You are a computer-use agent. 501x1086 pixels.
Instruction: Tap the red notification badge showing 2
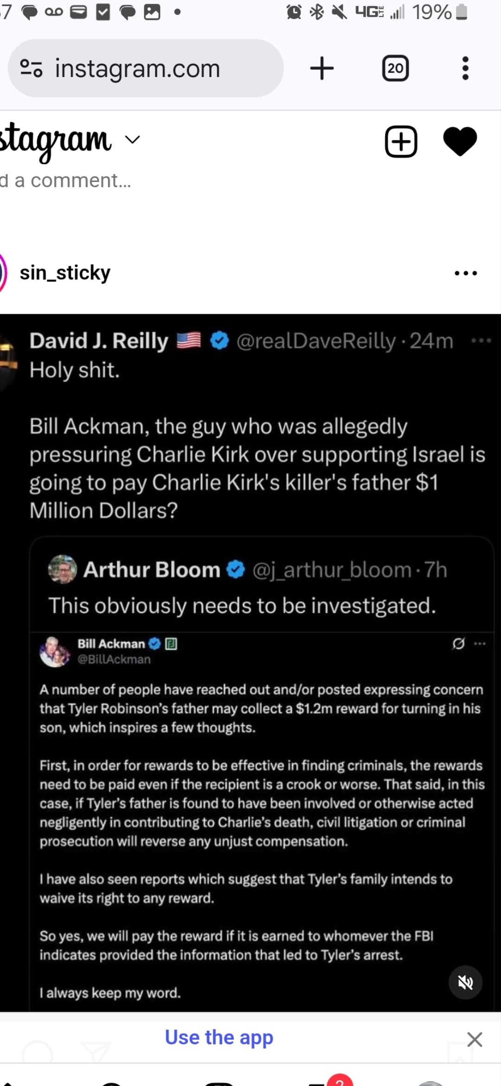click(x=340, y=1080)
